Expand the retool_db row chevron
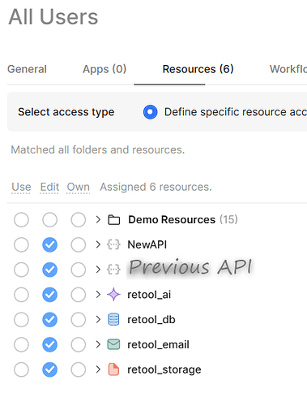This screenshot has width=307, height=406. click(x=98, y=319)
